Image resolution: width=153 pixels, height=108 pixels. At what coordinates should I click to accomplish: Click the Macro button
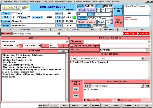75,105
